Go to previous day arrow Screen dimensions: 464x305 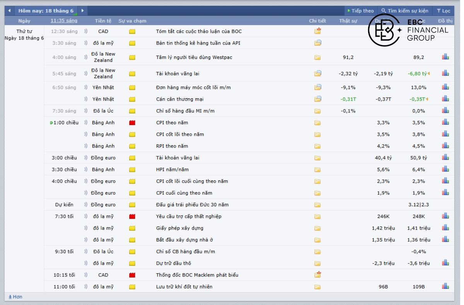pyautogui.click(x=9, y=11)
